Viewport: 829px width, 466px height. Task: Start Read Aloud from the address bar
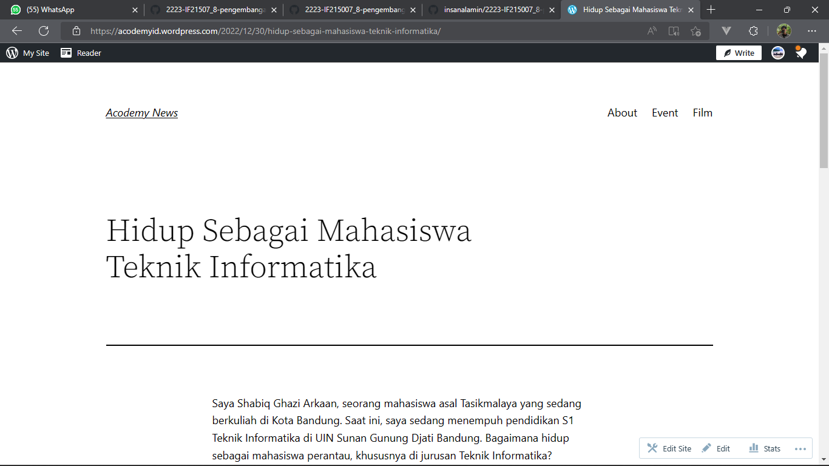point(651,31)
